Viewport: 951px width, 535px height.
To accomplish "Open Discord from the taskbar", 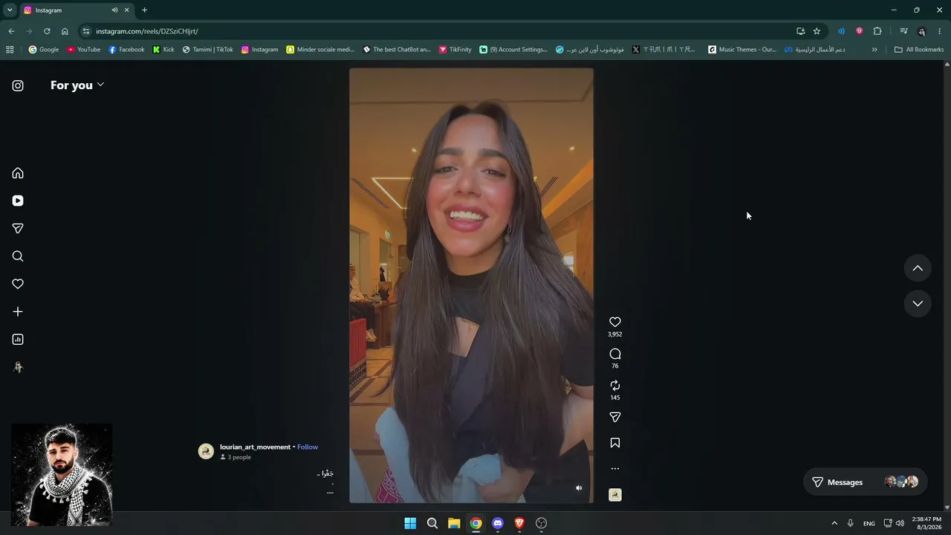I will pyautogui.click(x=498, y=523).
